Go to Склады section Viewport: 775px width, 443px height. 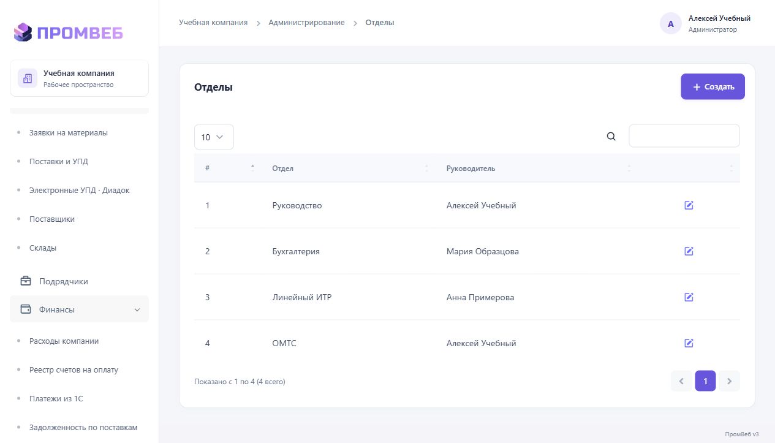43,248
